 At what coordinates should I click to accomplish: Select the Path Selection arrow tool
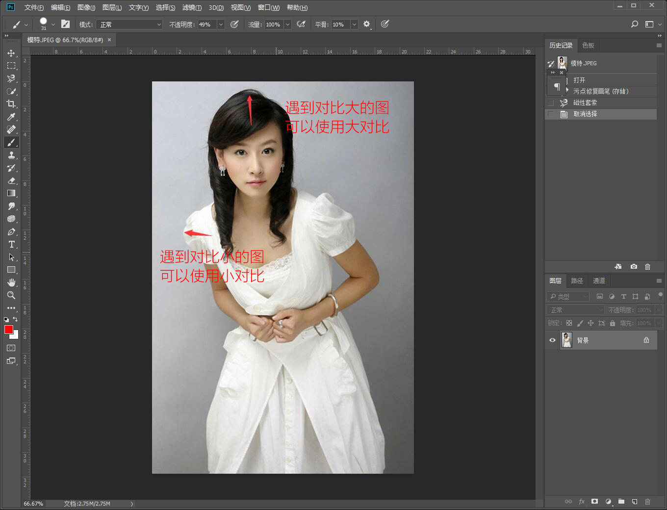tap(11, 257)
